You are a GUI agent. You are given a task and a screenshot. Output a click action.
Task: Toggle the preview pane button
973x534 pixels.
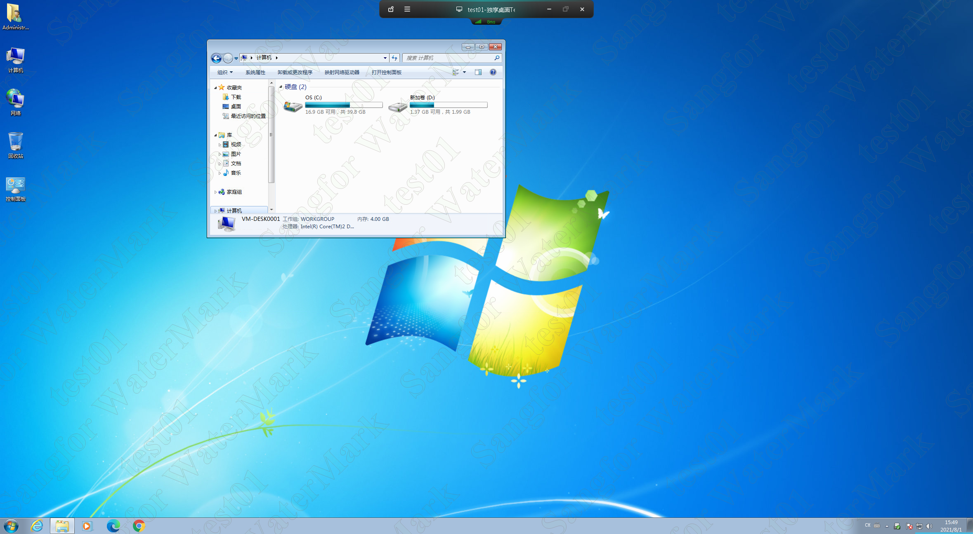pyautogui.click(x=478, y=73)
